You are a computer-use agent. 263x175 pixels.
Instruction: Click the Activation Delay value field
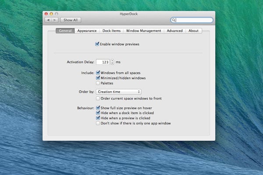pyautogui.click(x=103, y=62)
